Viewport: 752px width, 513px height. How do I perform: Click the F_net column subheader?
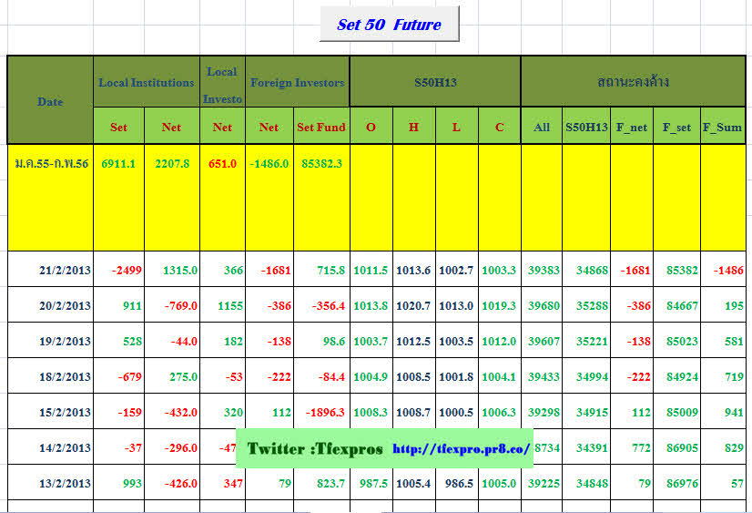(x=631, y=127)
